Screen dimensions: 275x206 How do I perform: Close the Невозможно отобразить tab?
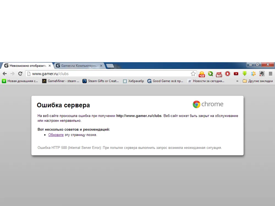[50, 66]
